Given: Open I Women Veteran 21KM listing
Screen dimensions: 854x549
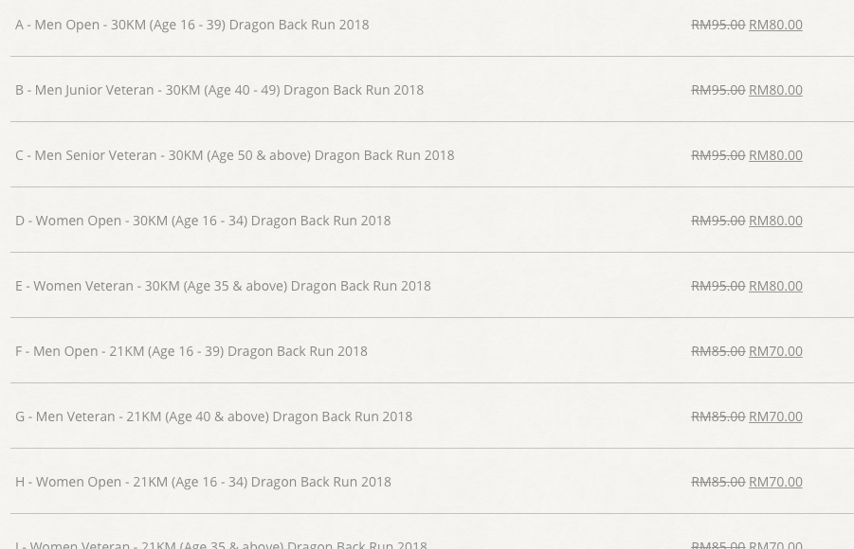Looking at the screenshot, I should (221, 544).
